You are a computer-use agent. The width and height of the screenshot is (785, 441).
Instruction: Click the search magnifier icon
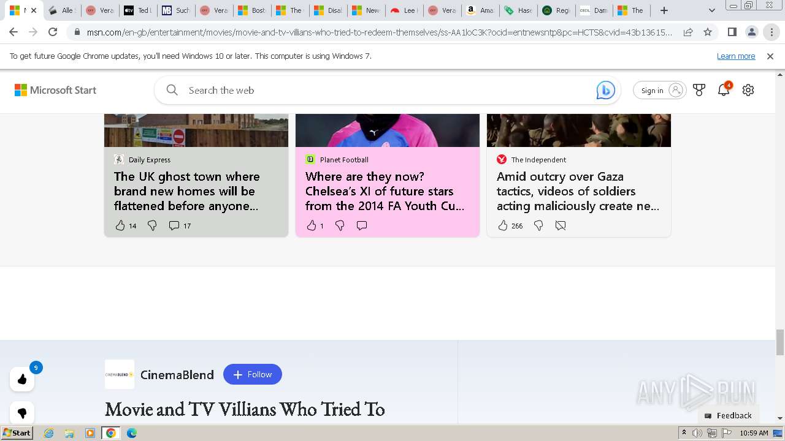click(172, 90)
